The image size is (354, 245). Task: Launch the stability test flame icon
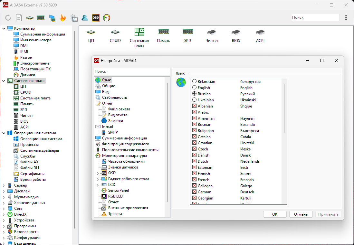pyautogui.click(x=63, y=18)
